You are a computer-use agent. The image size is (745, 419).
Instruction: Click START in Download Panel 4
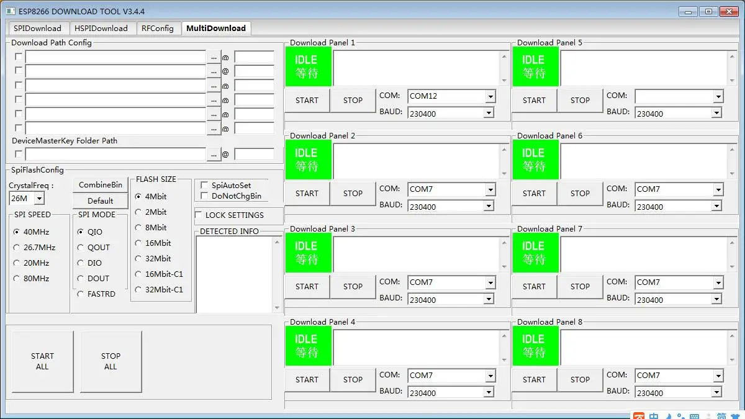click(x=307, y=379)
